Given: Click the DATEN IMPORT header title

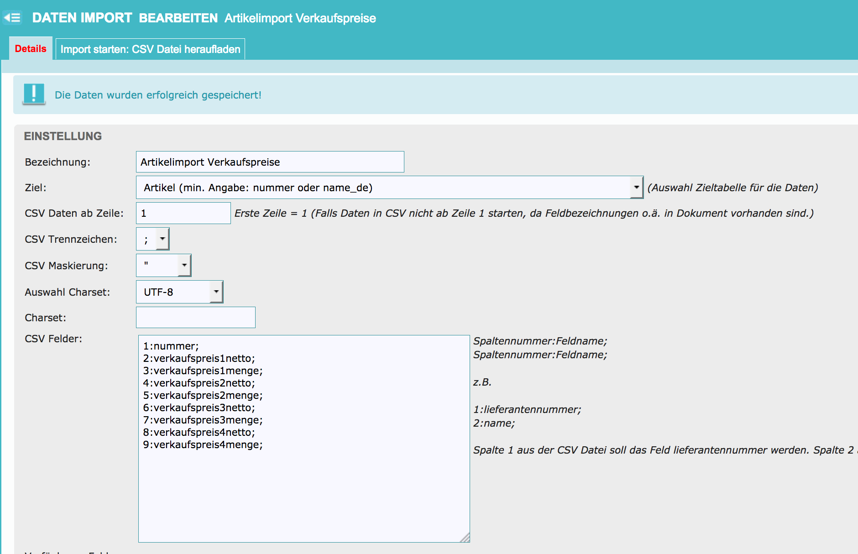Looking at the screenshot, I should coord(82,18).
